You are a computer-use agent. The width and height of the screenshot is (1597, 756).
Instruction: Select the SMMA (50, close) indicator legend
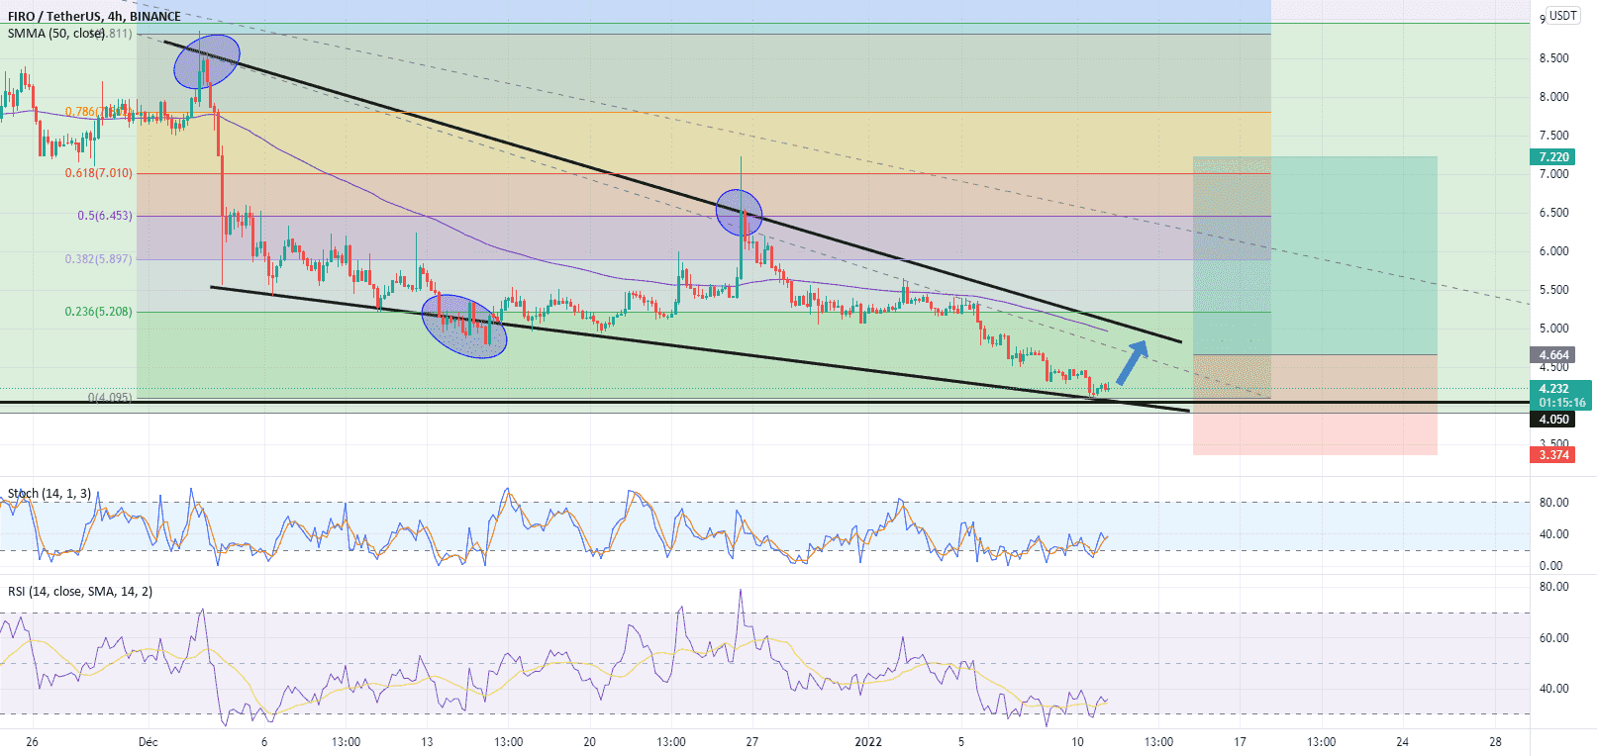(55, 33)
